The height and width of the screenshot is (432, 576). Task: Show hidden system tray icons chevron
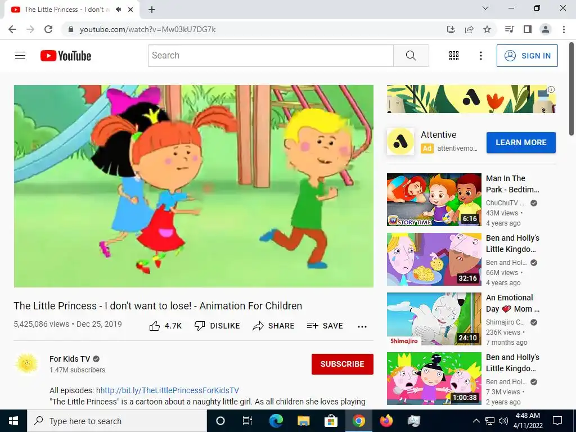[476, 421]
